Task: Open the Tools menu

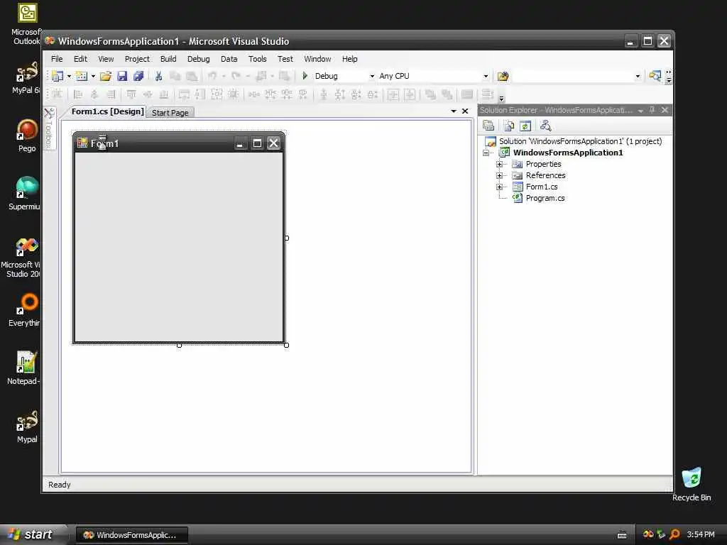Action: [257, 59]
